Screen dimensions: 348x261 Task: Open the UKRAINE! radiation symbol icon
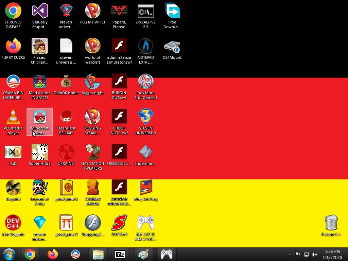[x=66, y=152]
